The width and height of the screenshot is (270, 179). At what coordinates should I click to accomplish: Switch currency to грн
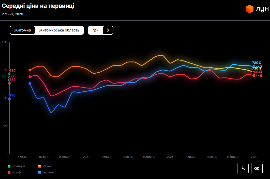[96, 30]
